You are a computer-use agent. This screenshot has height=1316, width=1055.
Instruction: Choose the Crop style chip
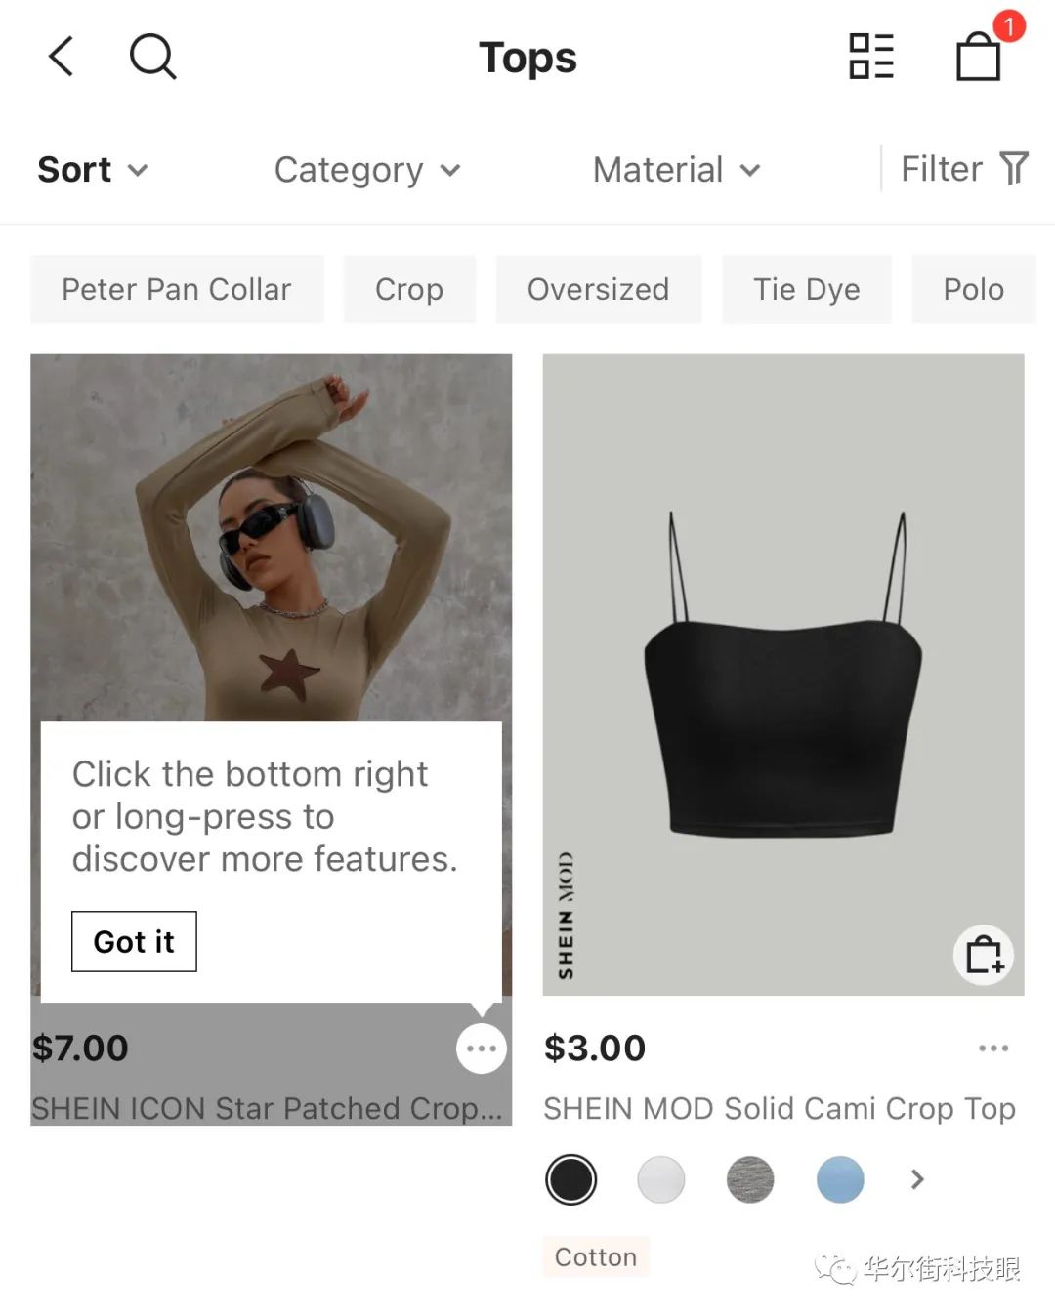pyautogui.click(x=409, y=289)
